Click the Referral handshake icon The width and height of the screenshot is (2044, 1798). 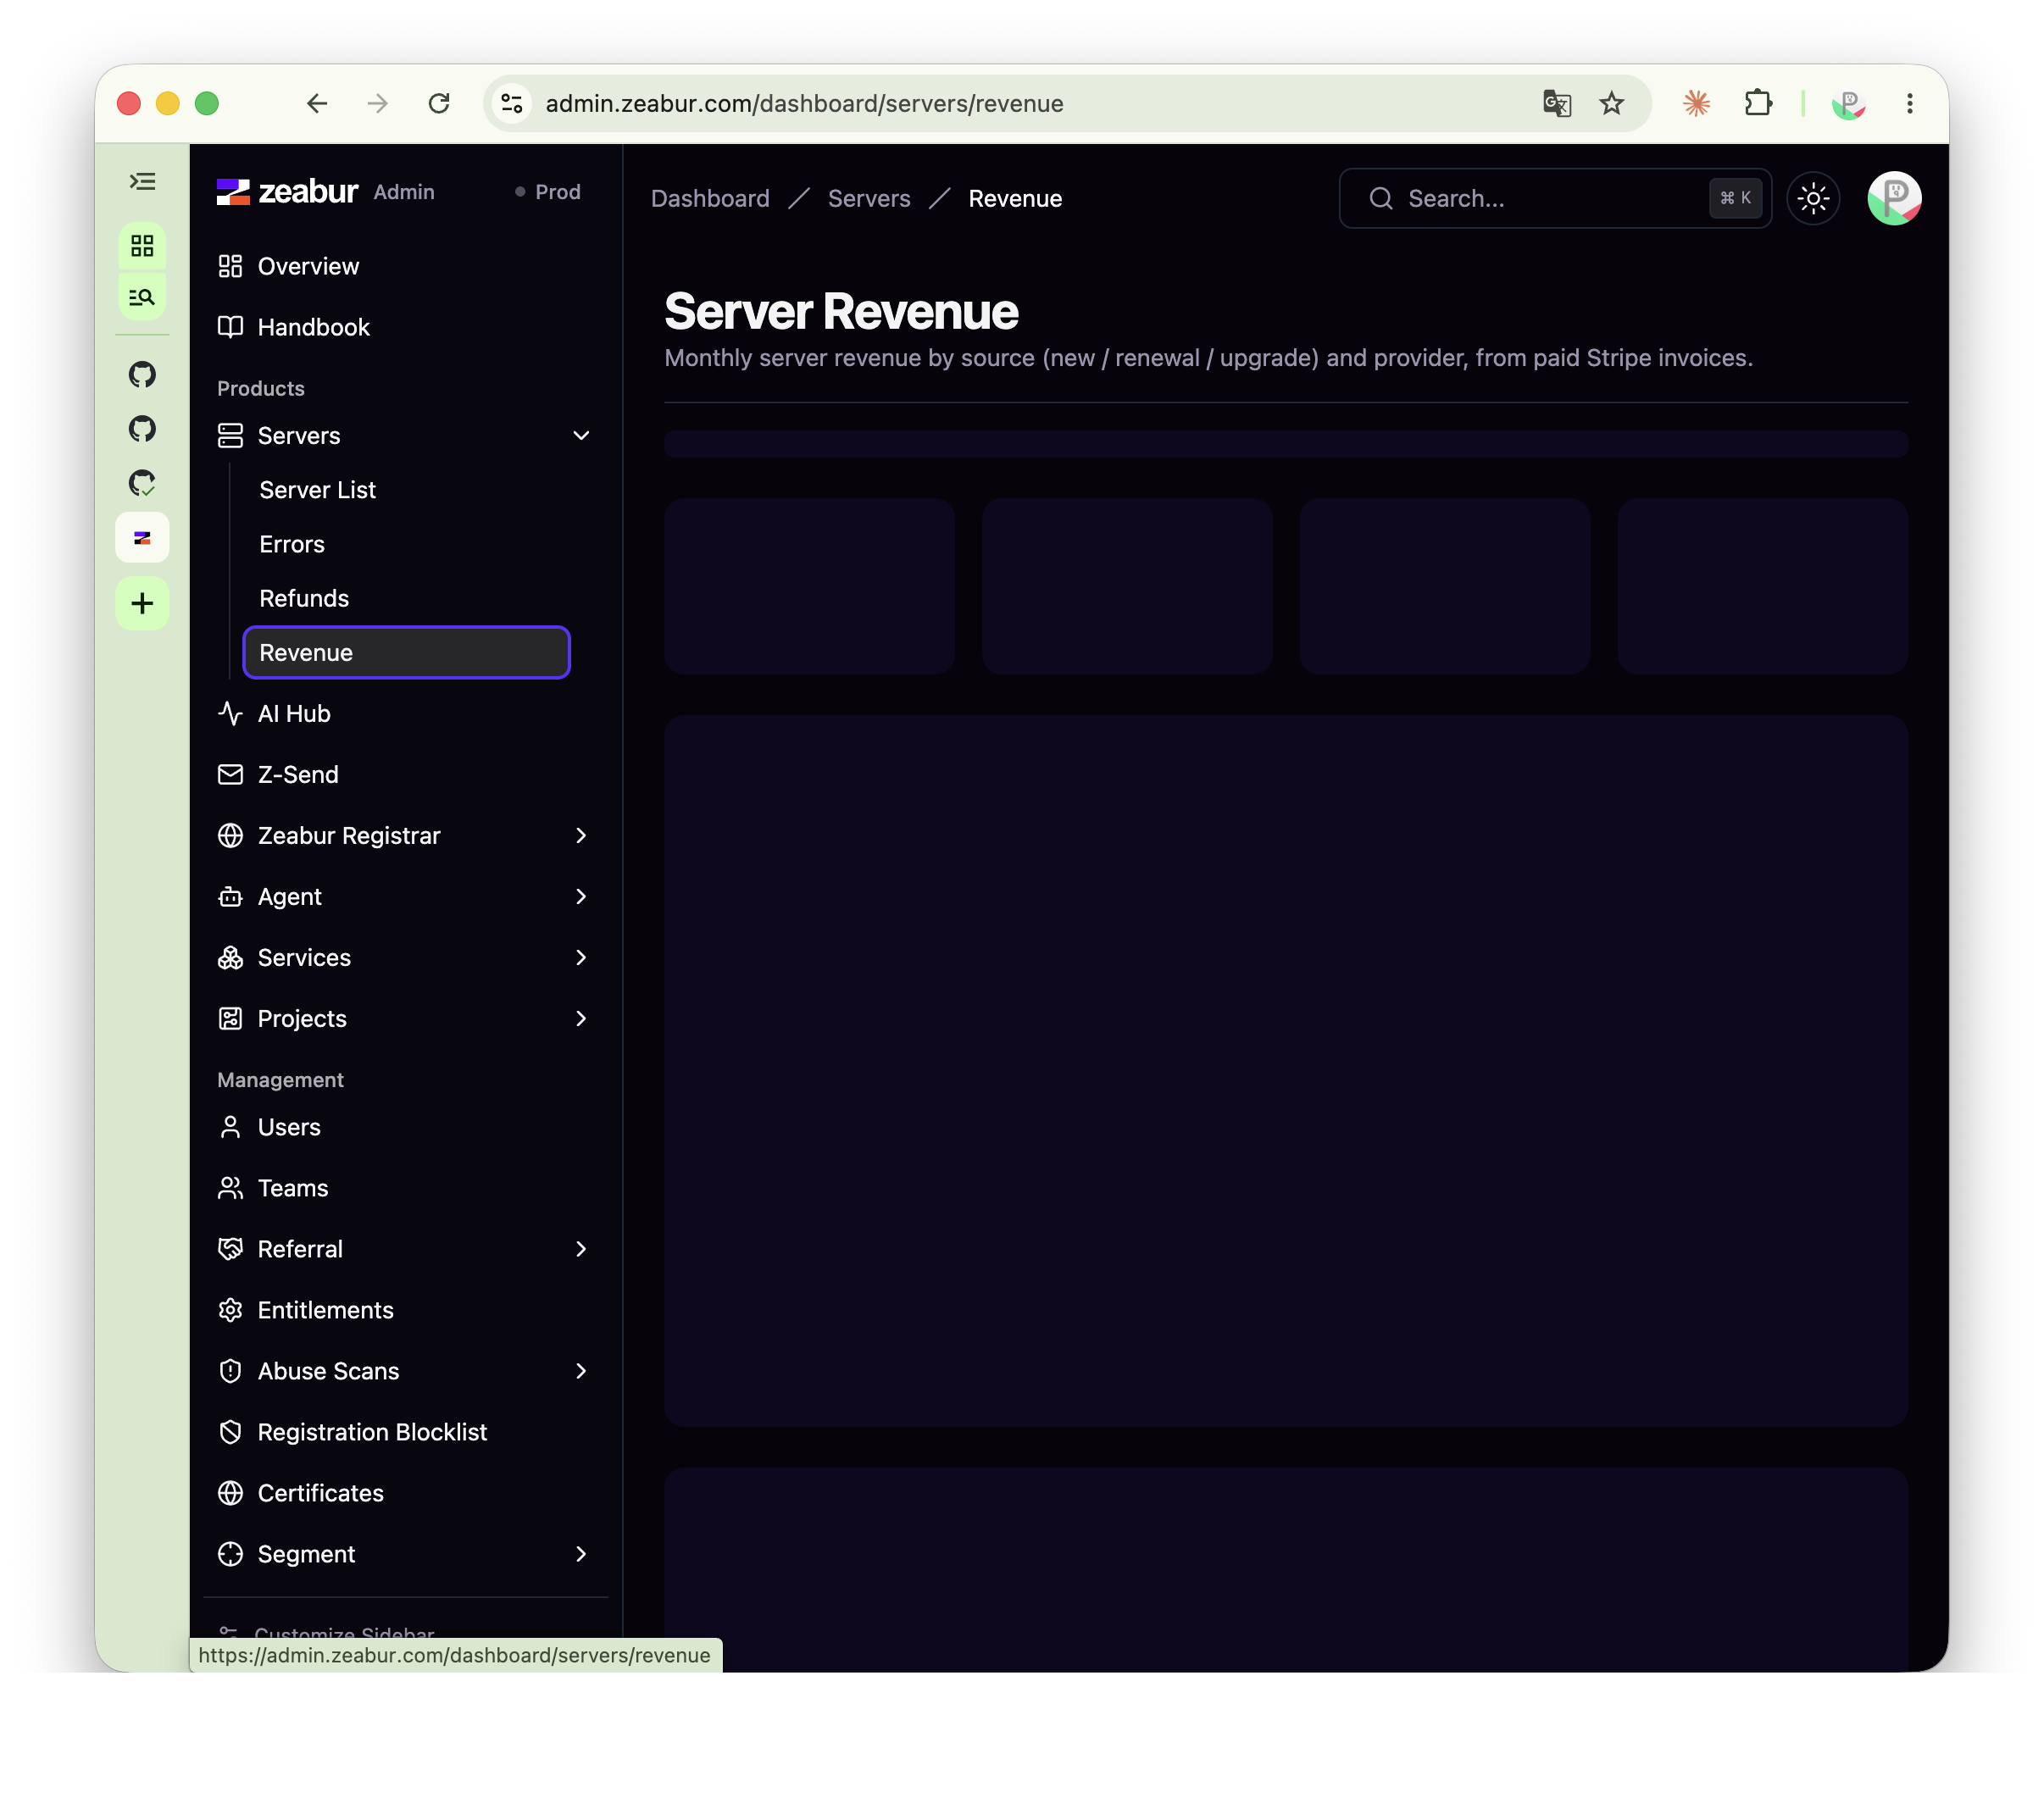tap(230, 1249)
